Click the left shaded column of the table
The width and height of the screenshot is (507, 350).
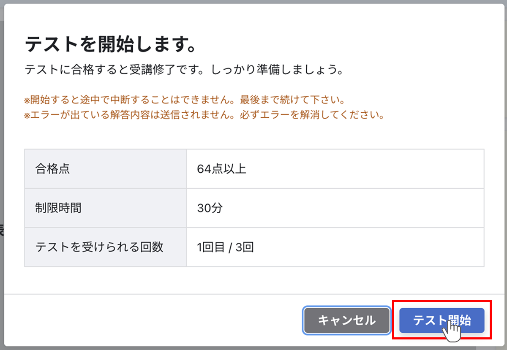[106, 208]
